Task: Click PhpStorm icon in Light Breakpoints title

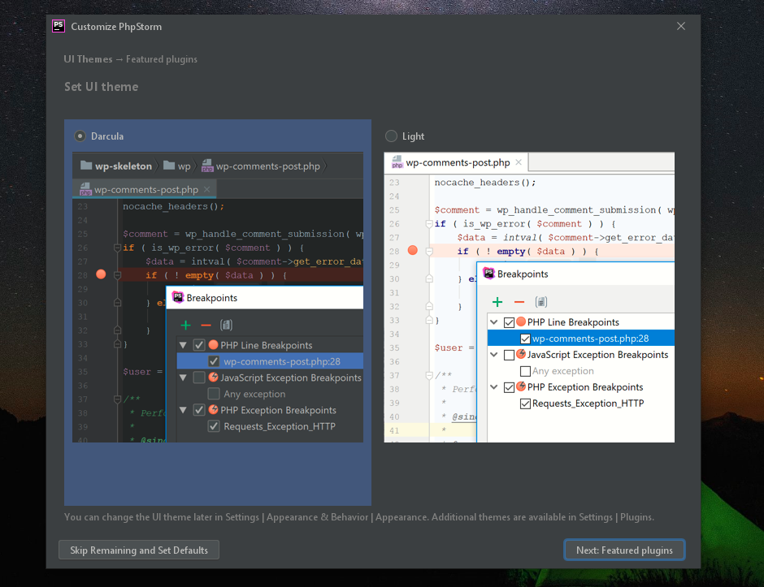Action: [x=488, y=273]
